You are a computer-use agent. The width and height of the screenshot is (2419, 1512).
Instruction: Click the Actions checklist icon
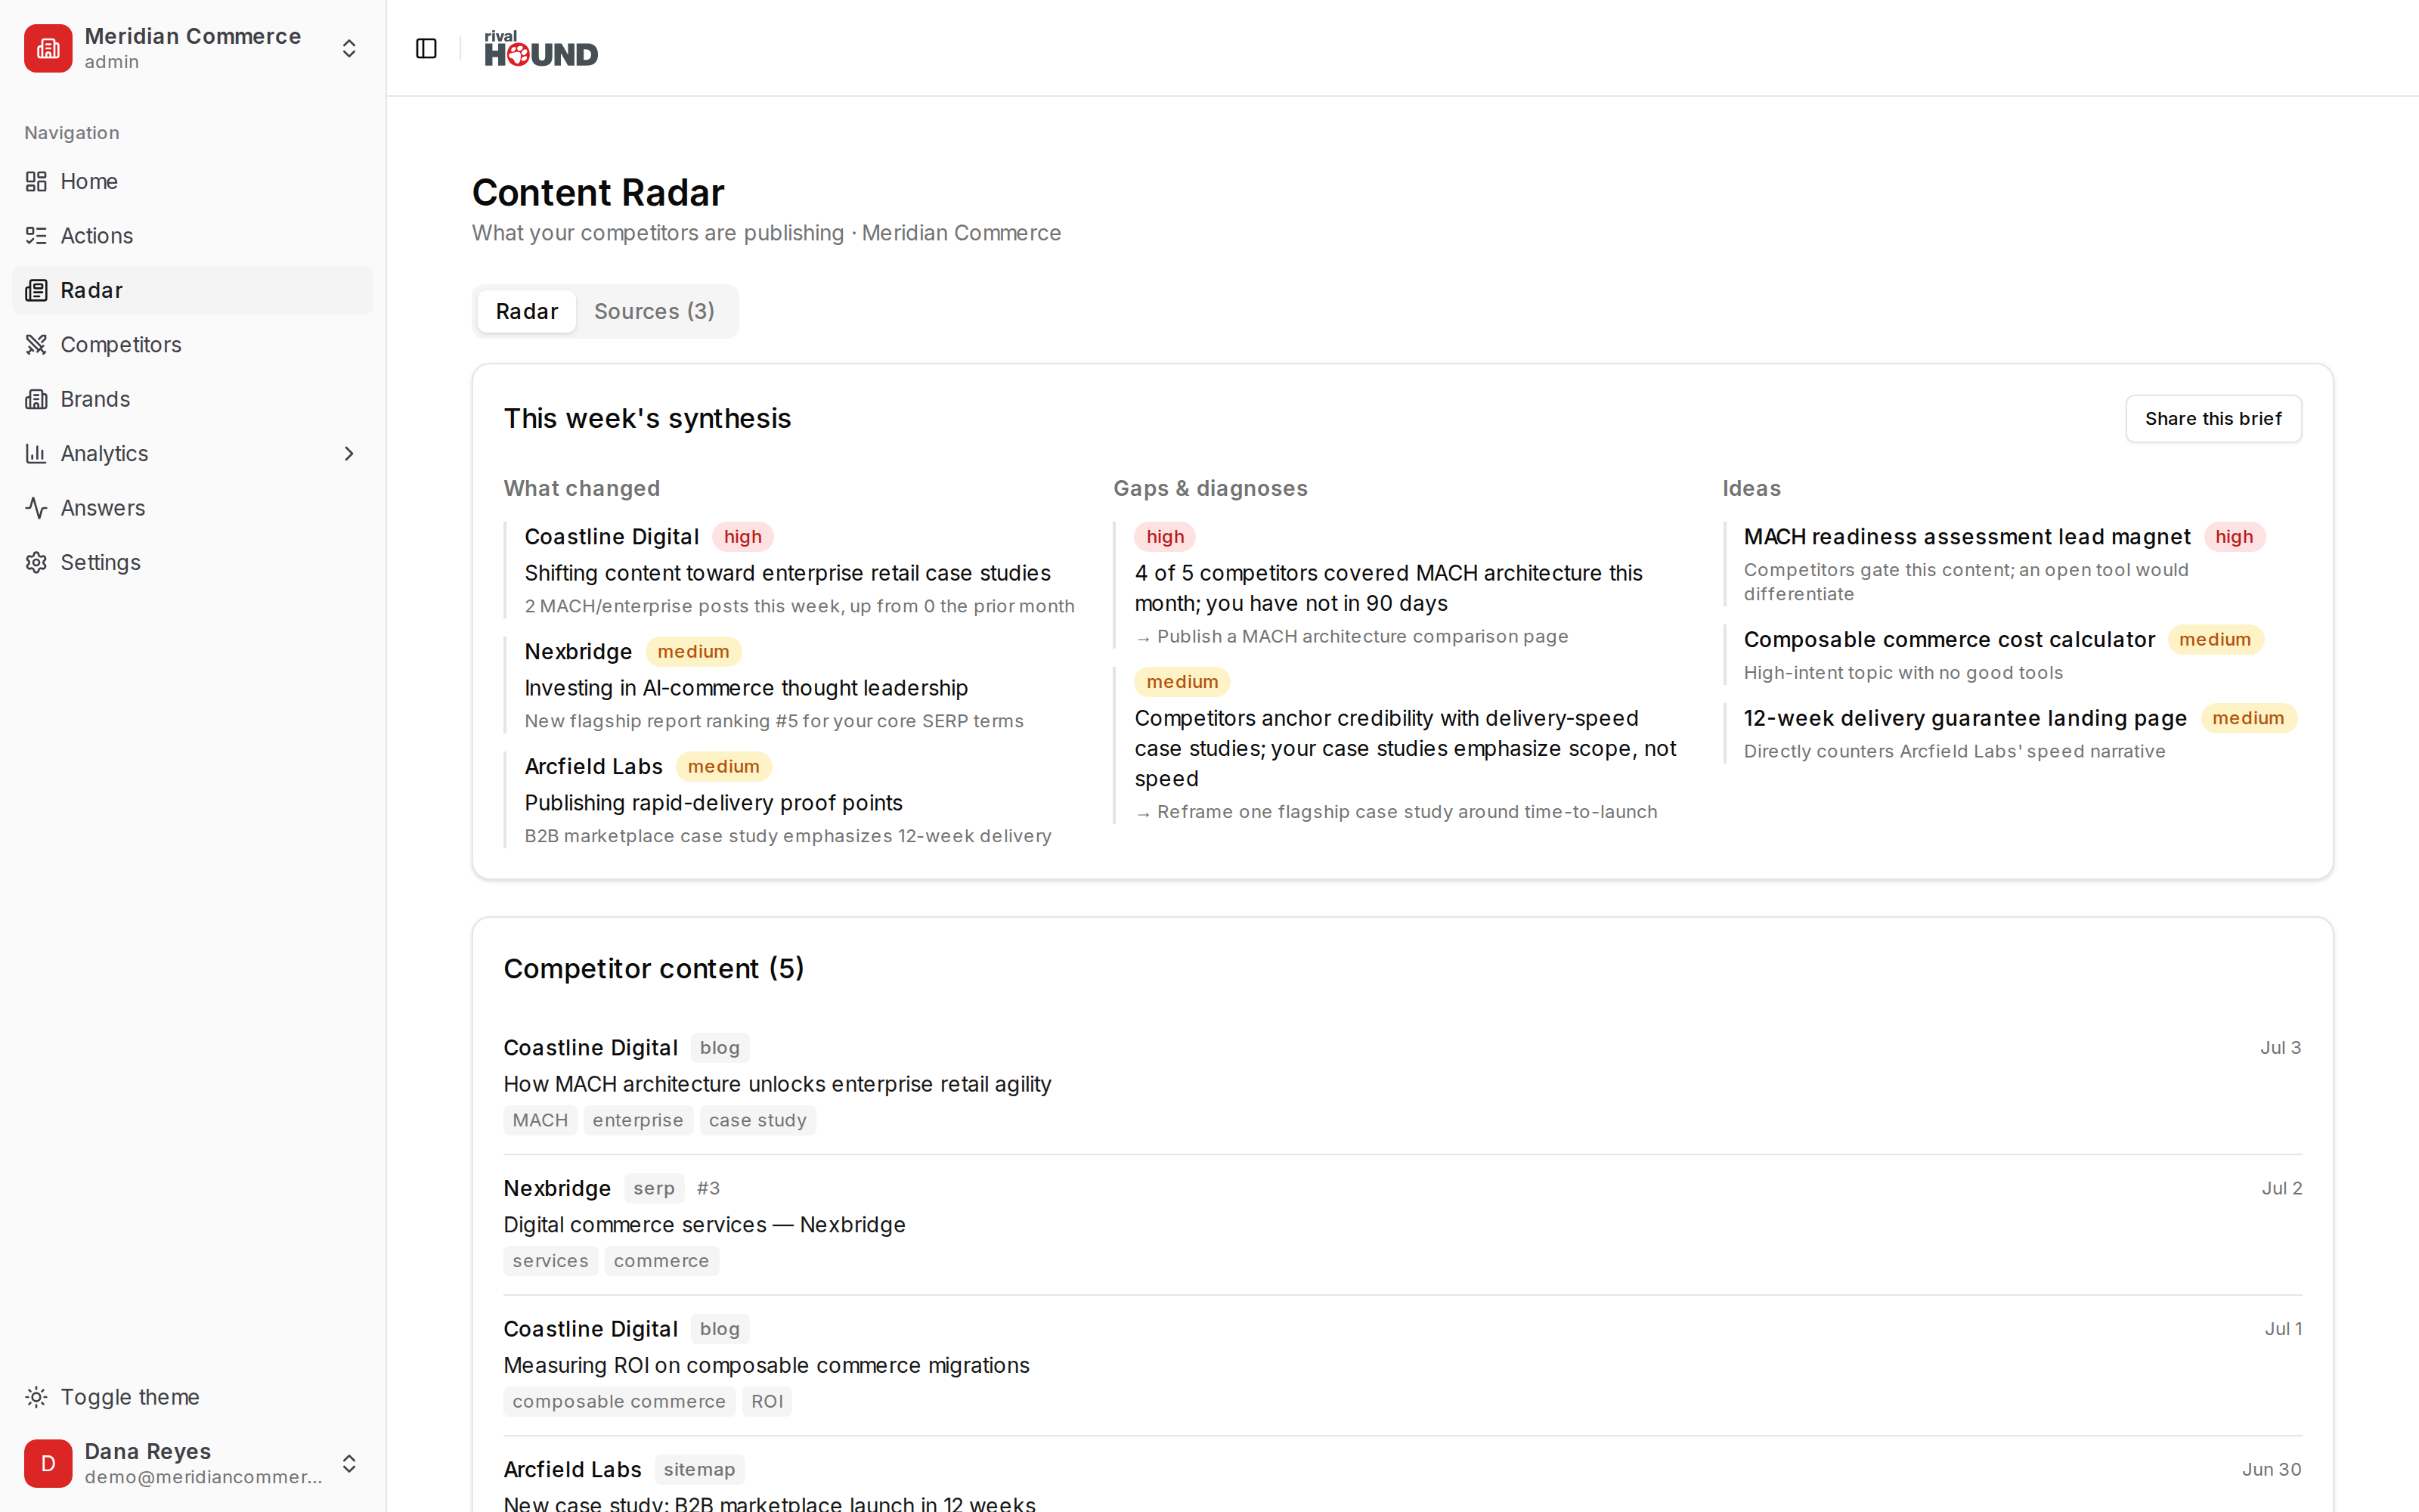[36, 235]
